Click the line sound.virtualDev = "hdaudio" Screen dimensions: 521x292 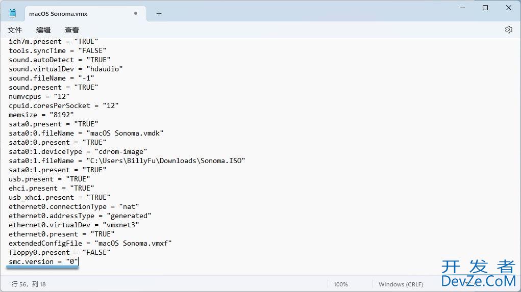[66, 69]
